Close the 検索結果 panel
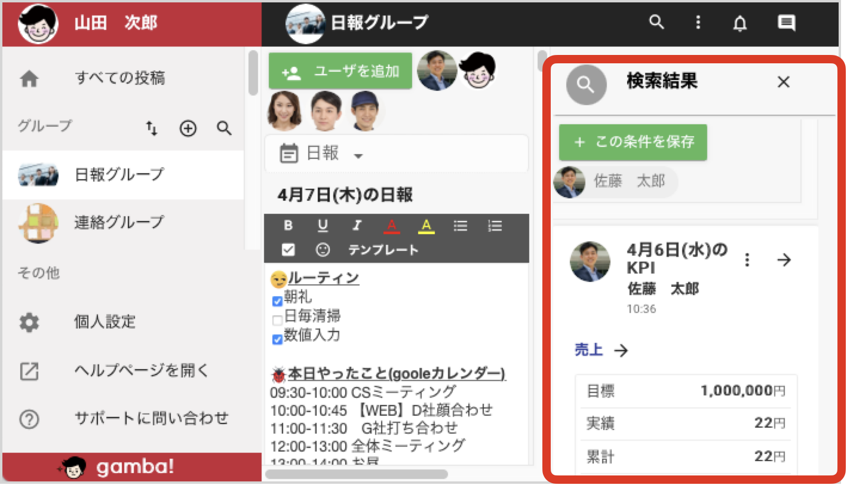 pyautogui.click(x=783, y=82)
